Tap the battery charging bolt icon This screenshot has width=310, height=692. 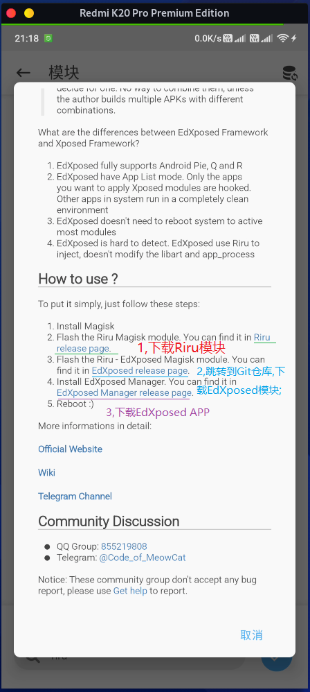[293, 38]
